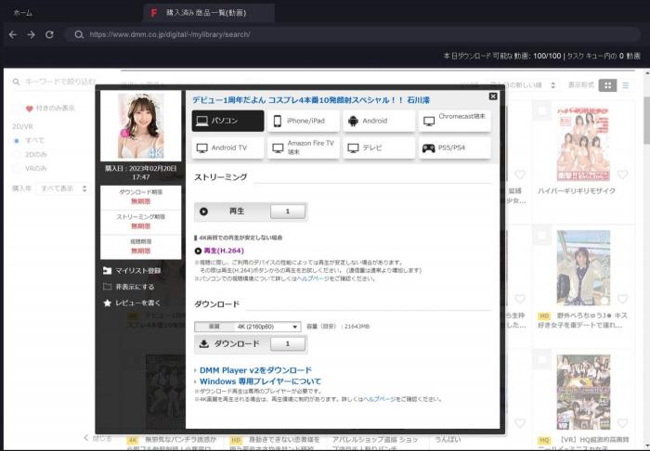
Task: Select the パソコン device tab
Action: [227, 121]
